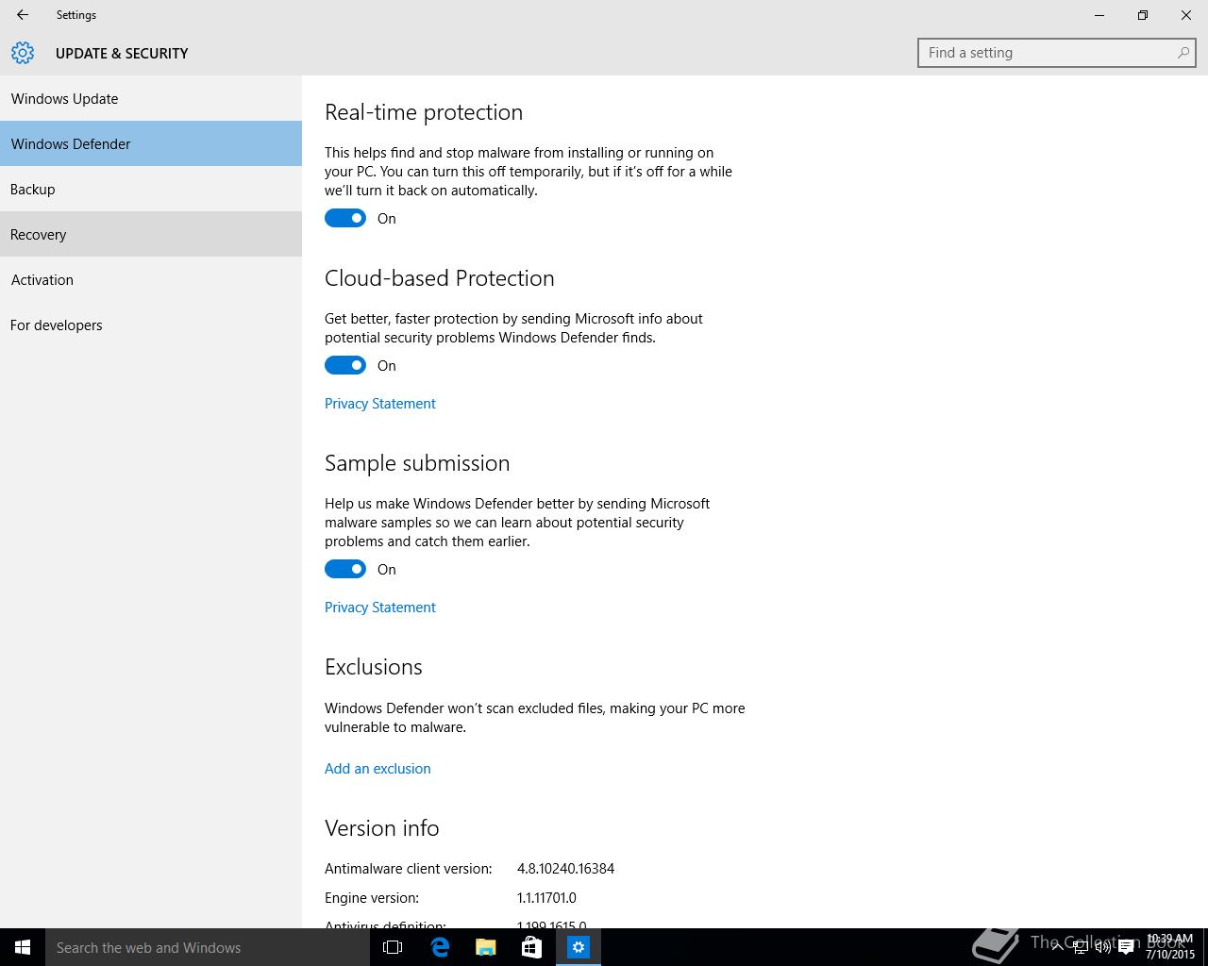Click the Version info heading

pos(382,828)
